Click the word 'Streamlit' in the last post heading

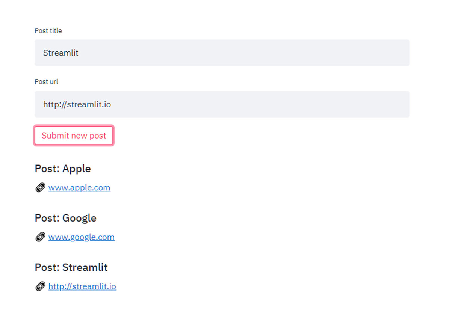85,268
